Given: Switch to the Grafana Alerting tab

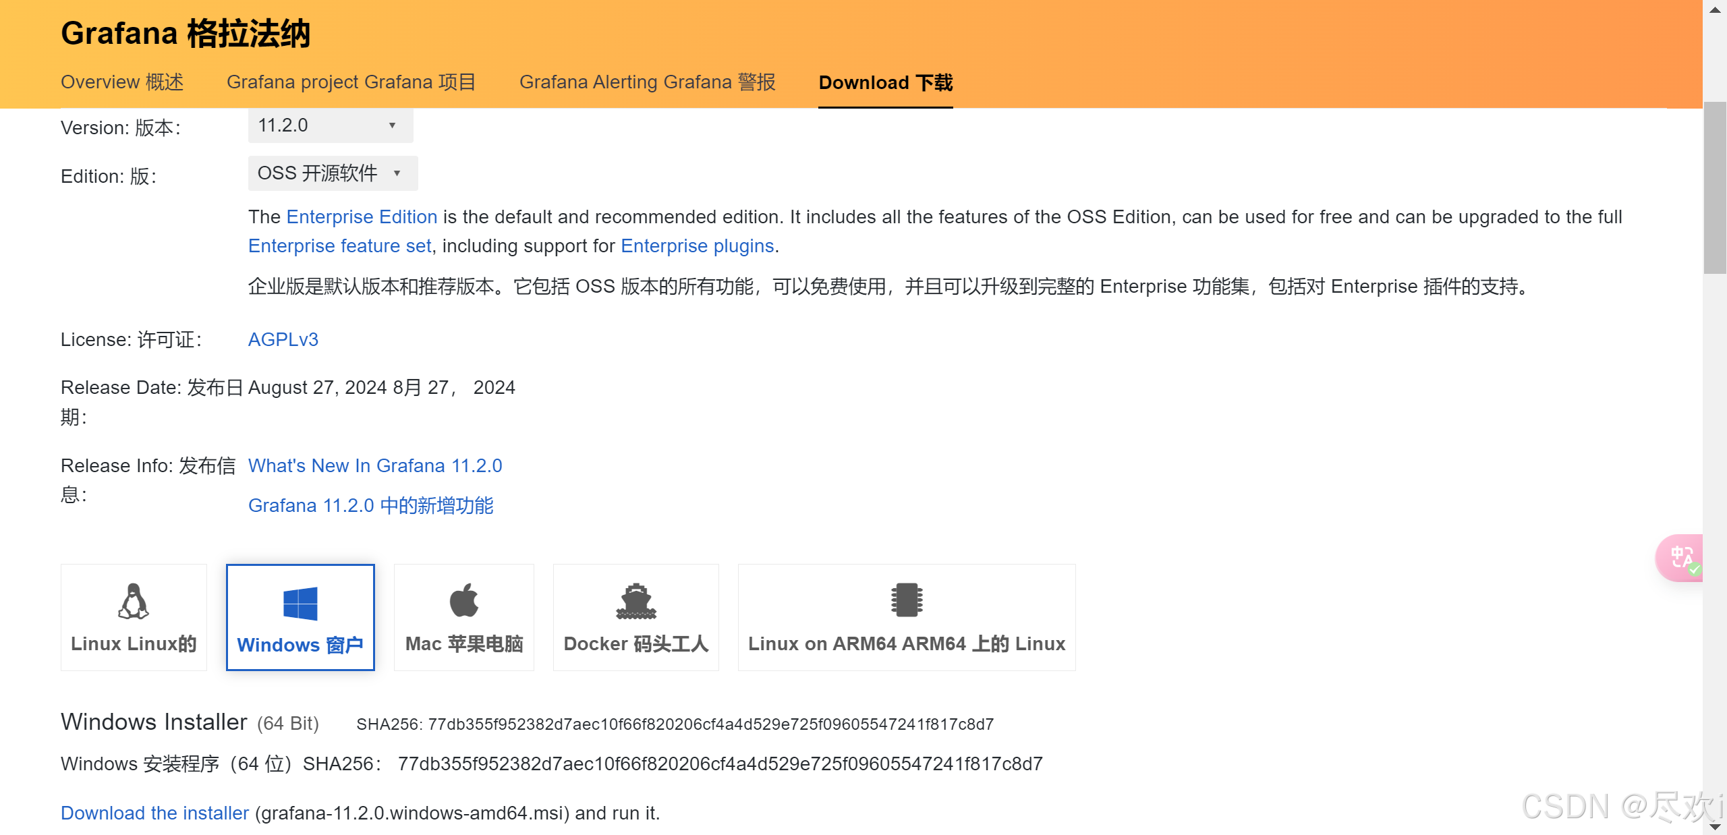Looking at the screenshot, I should pyautogui.click(x=648, y=82).
